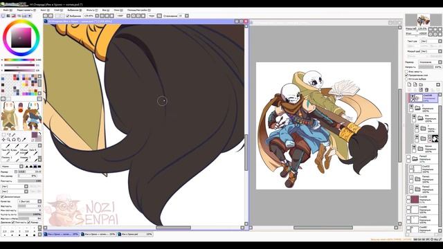The height and width of the screenshot is (249, 443).
Task: Select the magic wand tool
Action: coord(14,135)
